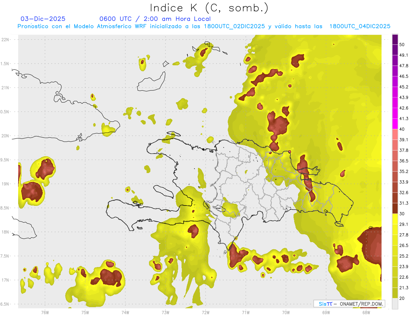Viewport: 411px width, 317px height.
Task: Click the "19N" latitude label
Action: point(5,184)
